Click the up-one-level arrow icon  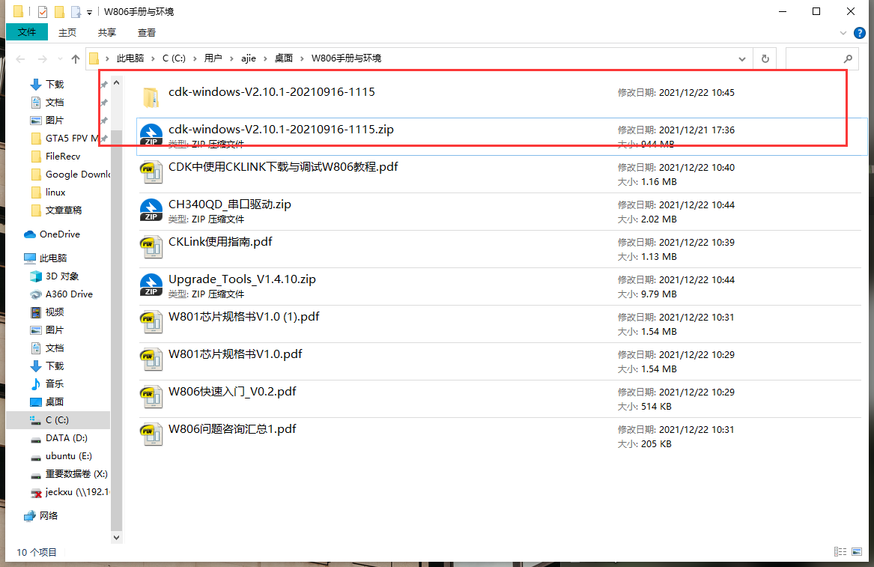tap(75, 58)
